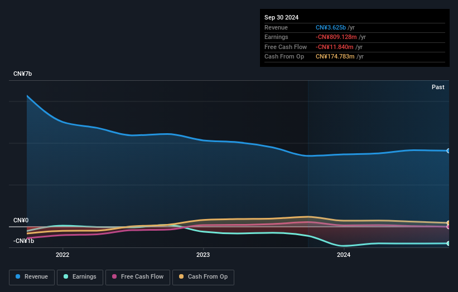Click the Earnings row label in tooltip

click(276, 37)
